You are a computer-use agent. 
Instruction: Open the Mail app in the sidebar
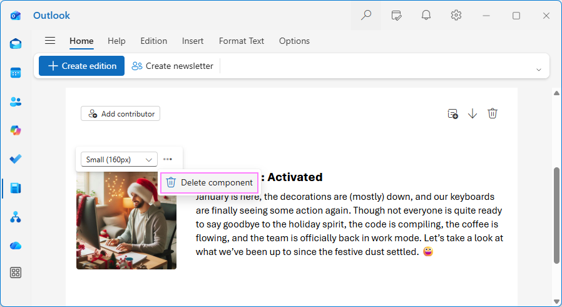[x=16, y=44]
